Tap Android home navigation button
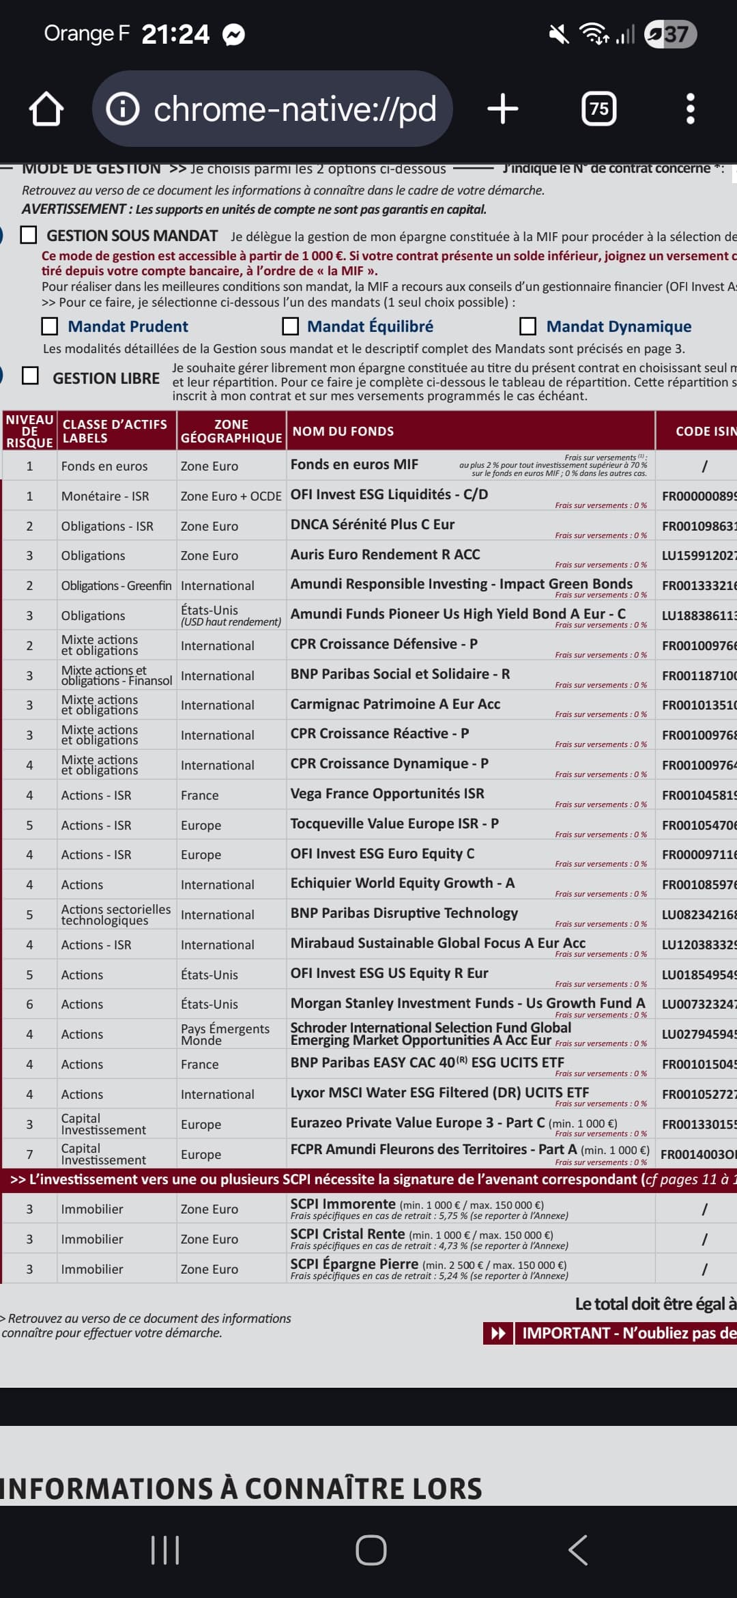Screen dimensions: 737x1598 point(371,1550)
